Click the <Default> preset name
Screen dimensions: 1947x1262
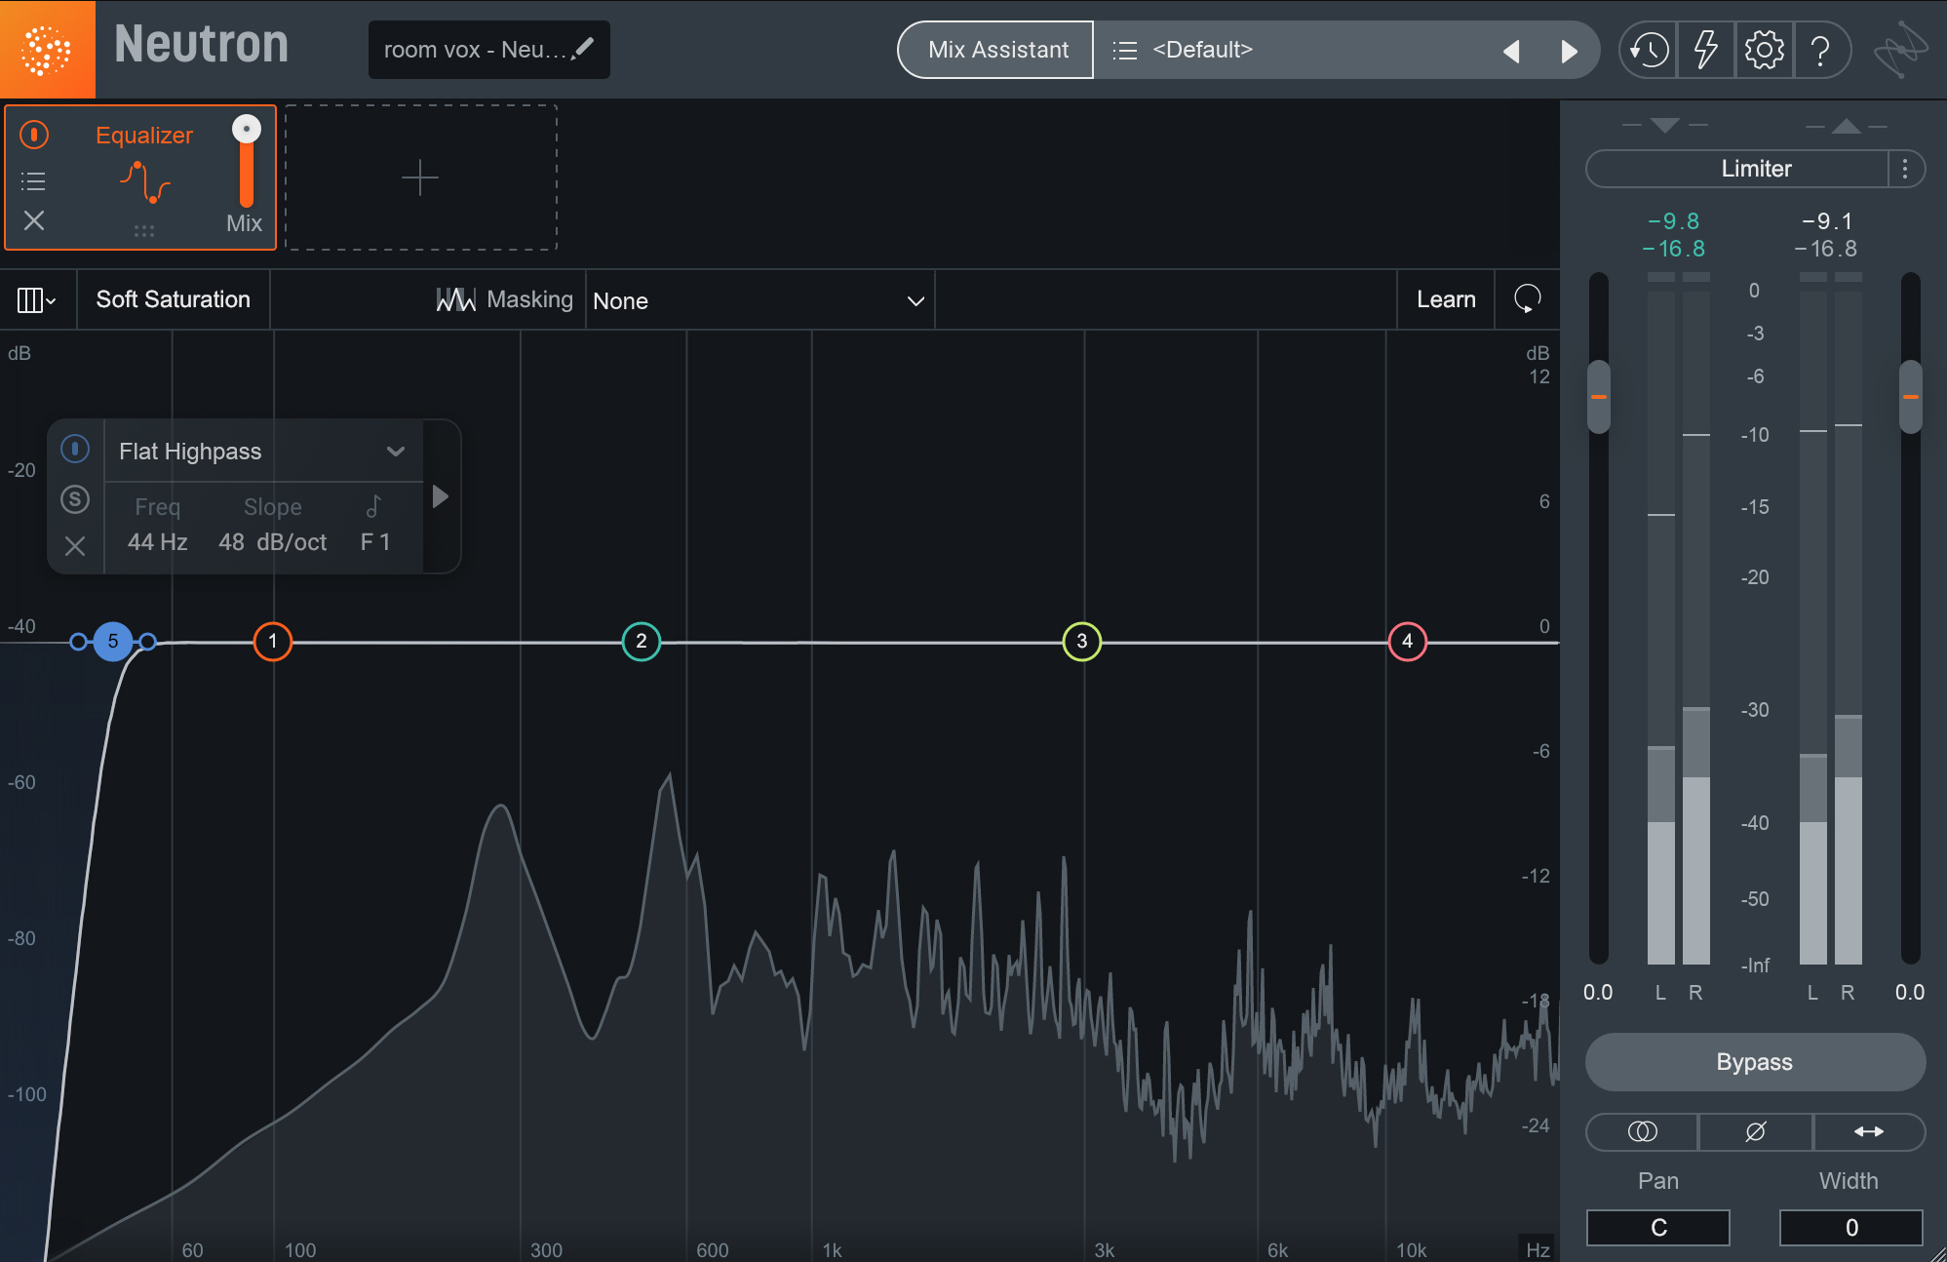(1202, 50)
